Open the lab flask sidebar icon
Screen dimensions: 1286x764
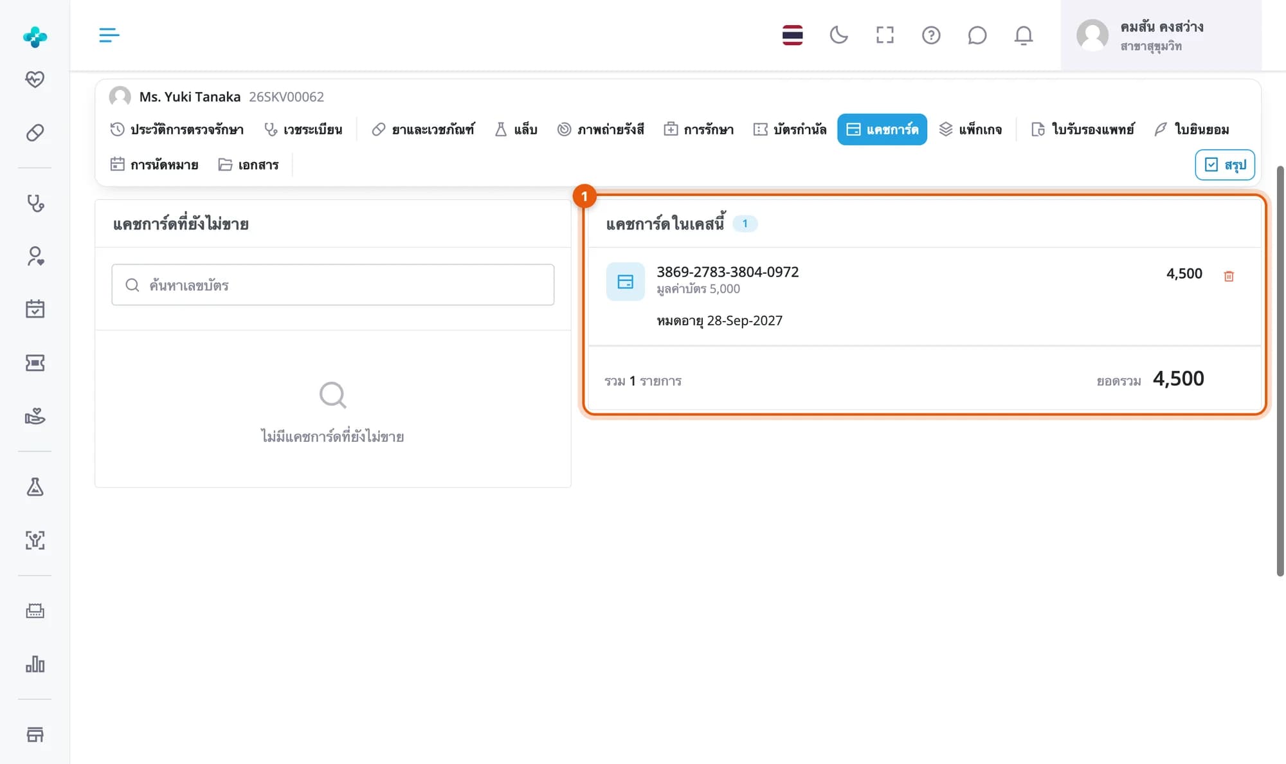[35, 487]
